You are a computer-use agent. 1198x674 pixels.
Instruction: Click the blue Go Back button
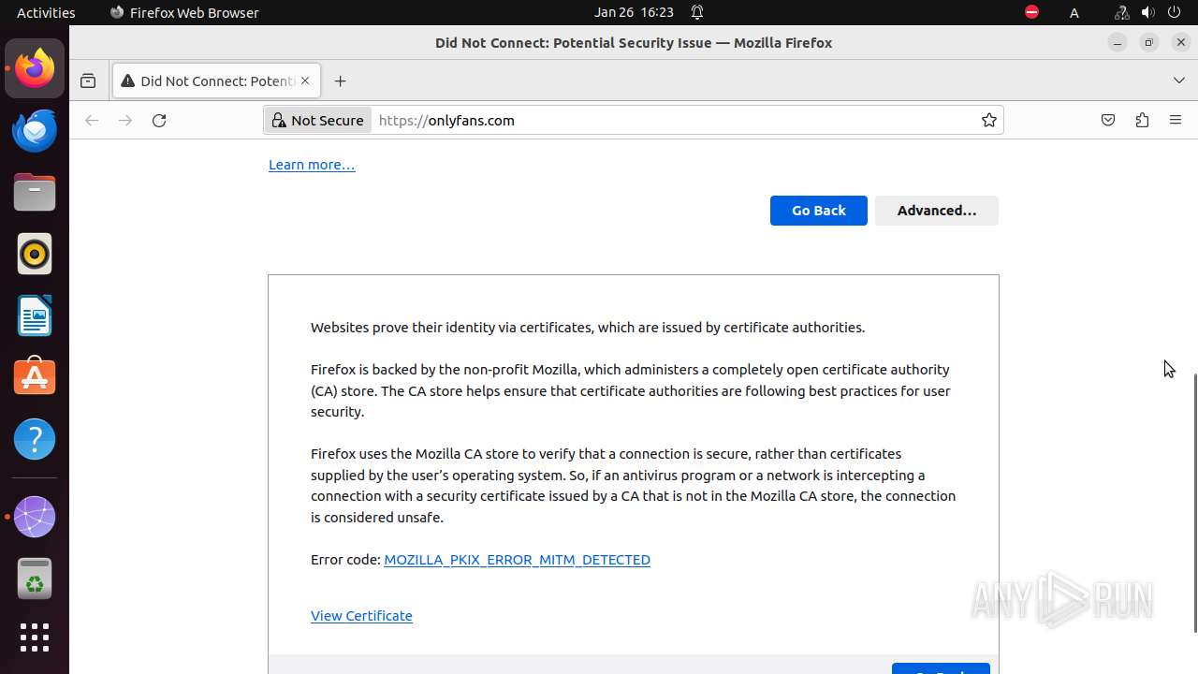tap(819, 211)
